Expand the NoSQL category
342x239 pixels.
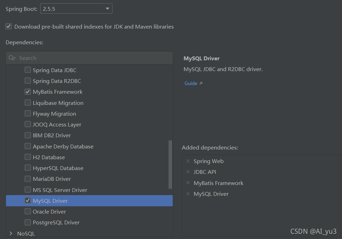tap(11, 233)
